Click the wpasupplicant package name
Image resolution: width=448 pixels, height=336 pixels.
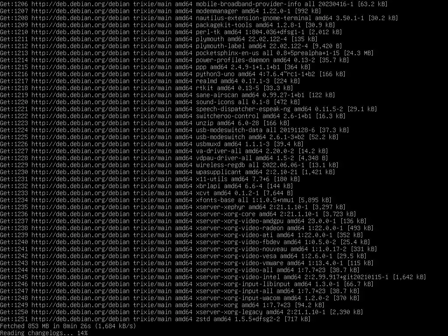click(219, 172)
